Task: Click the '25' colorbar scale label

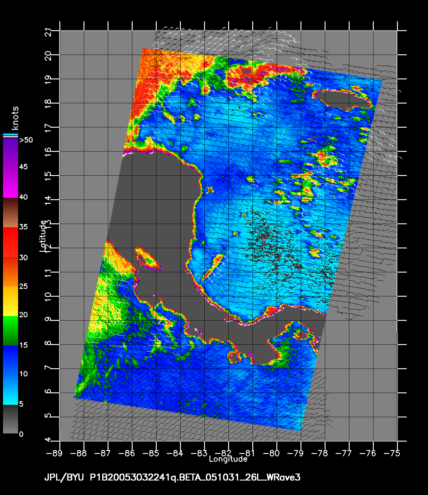Action: coord(24,286)
